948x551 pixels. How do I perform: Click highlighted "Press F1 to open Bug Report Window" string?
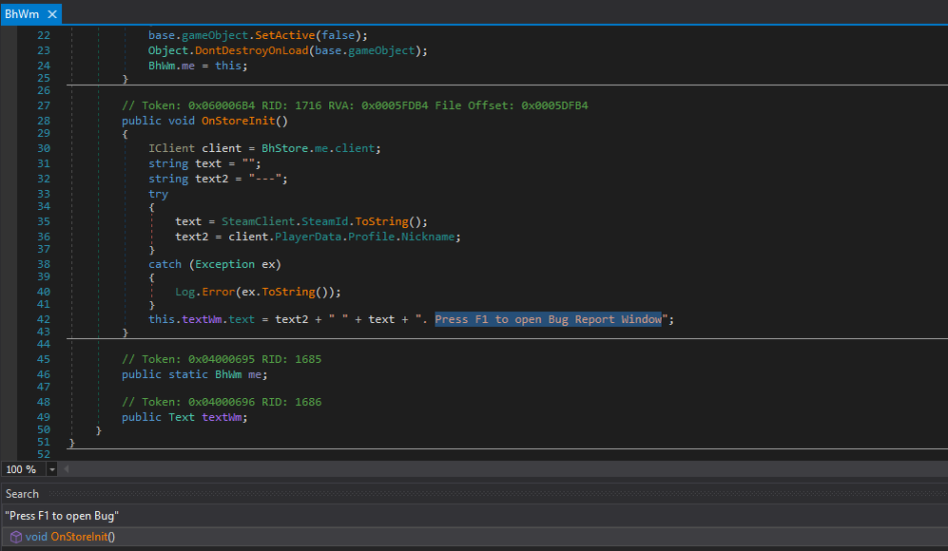[x=548, y=319]
